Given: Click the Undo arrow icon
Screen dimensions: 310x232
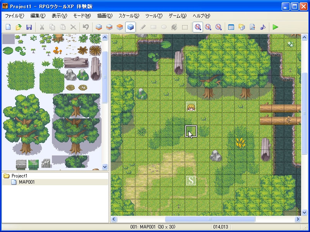Looking at the screenshot, I should 86,27.
